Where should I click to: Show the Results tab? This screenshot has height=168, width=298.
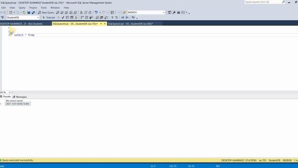click(x=6, y=97)
